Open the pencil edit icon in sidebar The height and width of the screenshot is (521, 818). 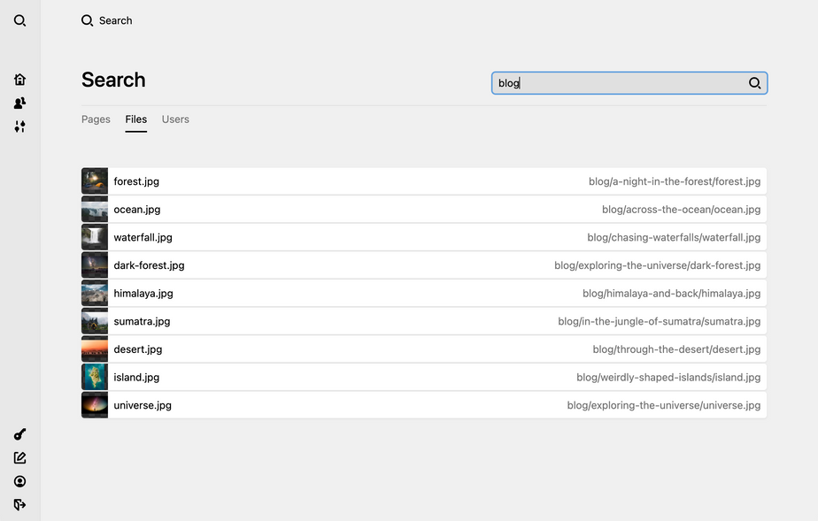(19, 457)
